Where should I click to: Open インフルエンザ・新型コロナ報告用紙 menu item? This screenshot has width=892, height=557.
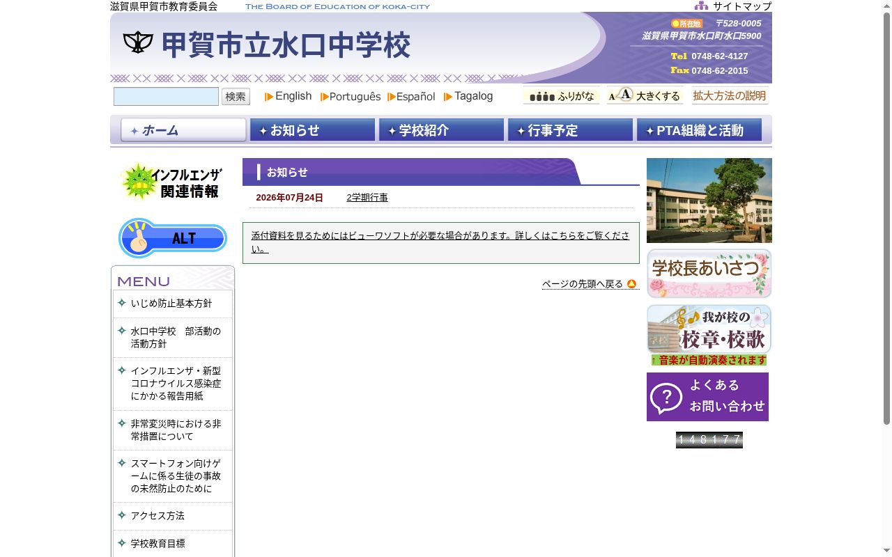pos(176,384)
